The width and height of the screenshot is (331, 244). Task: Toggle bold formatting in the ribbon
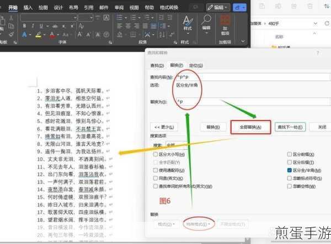pyautogui.click(x=24, y=26)
